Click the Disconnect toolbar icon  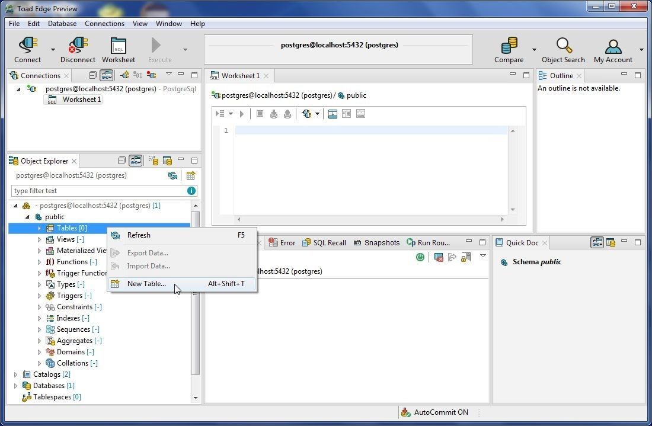[78, 46]
